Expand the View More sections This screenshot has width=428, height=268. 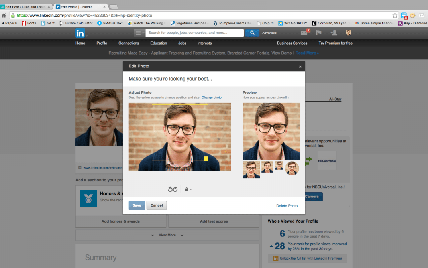pyautogui.click(x=167, y=235)
